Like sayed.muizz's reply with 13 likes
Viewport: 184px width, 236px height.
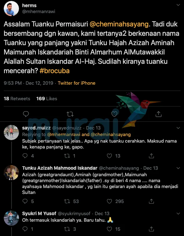(x=109, y=156)
